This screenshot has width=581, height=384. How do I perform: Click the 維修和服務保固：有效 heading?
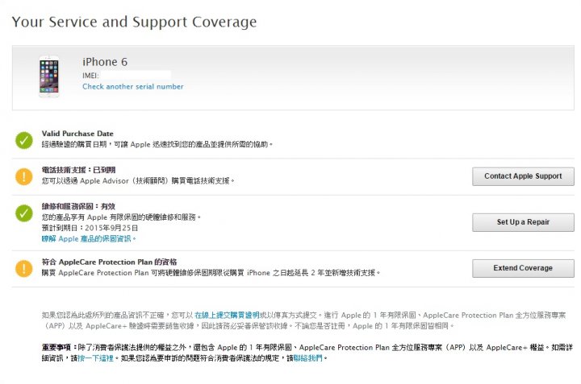pyautogui.click(x=78, y=206)
